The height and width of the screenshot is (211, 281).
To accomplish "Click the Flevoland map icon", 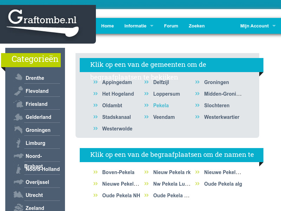I will [x=18, y=90].
